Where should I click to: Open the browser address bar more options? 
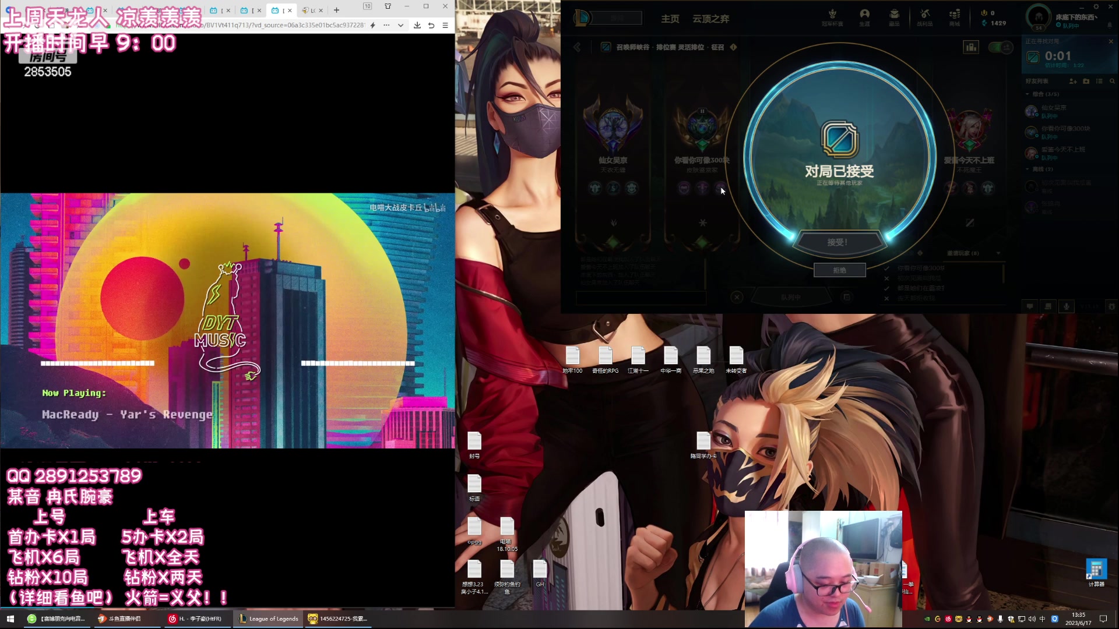(386, 25)
